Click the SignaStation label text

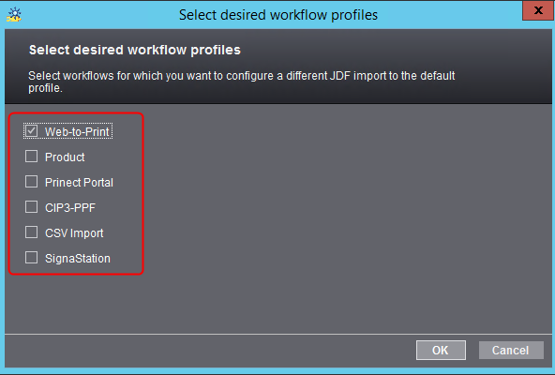[x=78, y=259]
